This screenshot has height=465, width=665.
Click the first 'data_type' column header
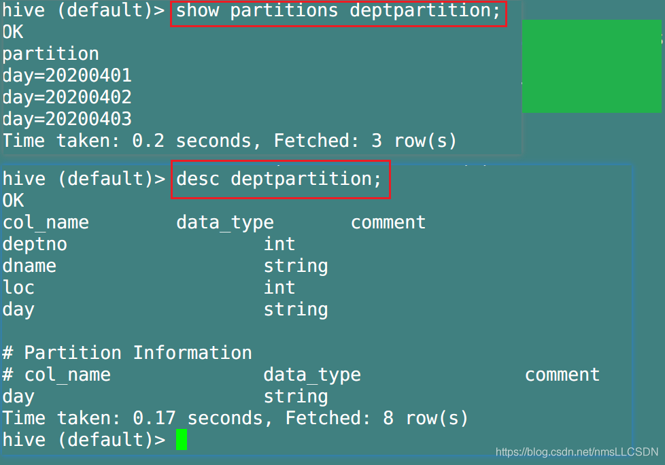point(225,223)
